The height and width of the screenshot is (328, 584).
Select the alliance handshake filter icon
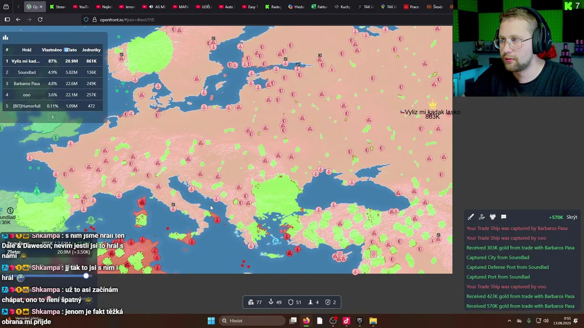pyautogui.click(x=493, y=217)
